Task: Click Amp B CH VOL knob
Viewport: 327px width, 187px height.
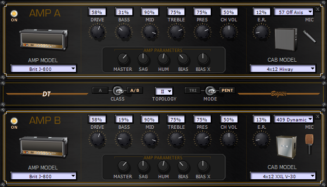Action: (229, 139)
